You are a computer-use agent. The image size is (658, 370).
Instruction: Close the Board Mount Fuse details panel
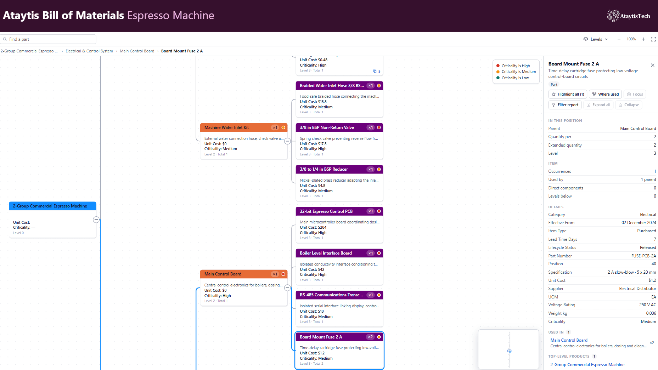tap(653, 65)
